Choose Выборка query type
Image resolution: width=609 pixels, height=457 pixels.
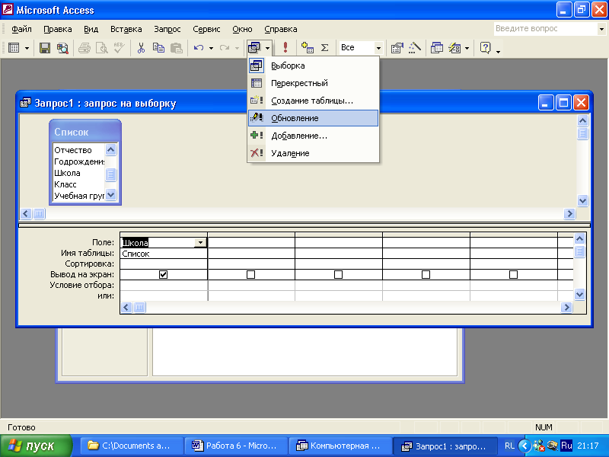[x=313, y=66]
